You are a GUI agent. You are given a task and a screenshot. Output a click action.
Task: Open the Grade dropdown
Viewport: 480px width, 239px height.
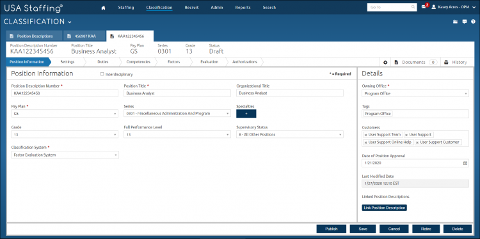[65, 134]
